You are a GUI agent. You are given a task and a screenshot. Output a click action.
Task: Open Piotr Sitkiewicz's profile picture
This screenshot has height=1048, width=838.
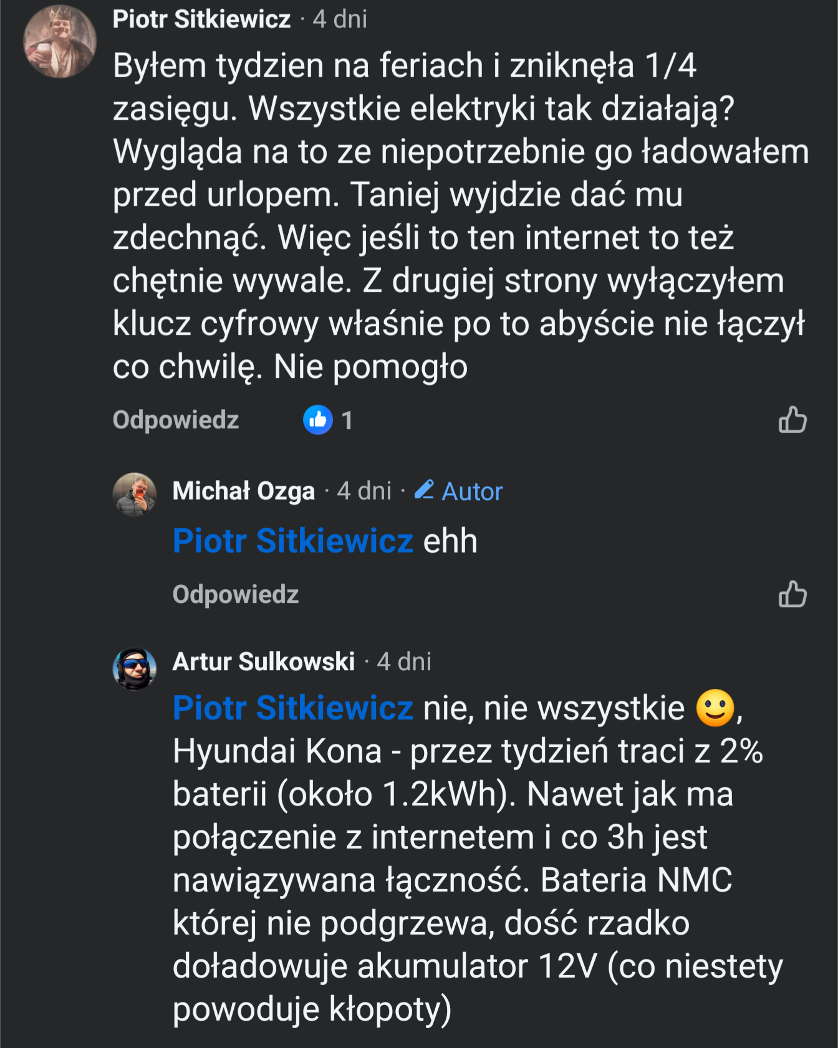coord(60,42)
